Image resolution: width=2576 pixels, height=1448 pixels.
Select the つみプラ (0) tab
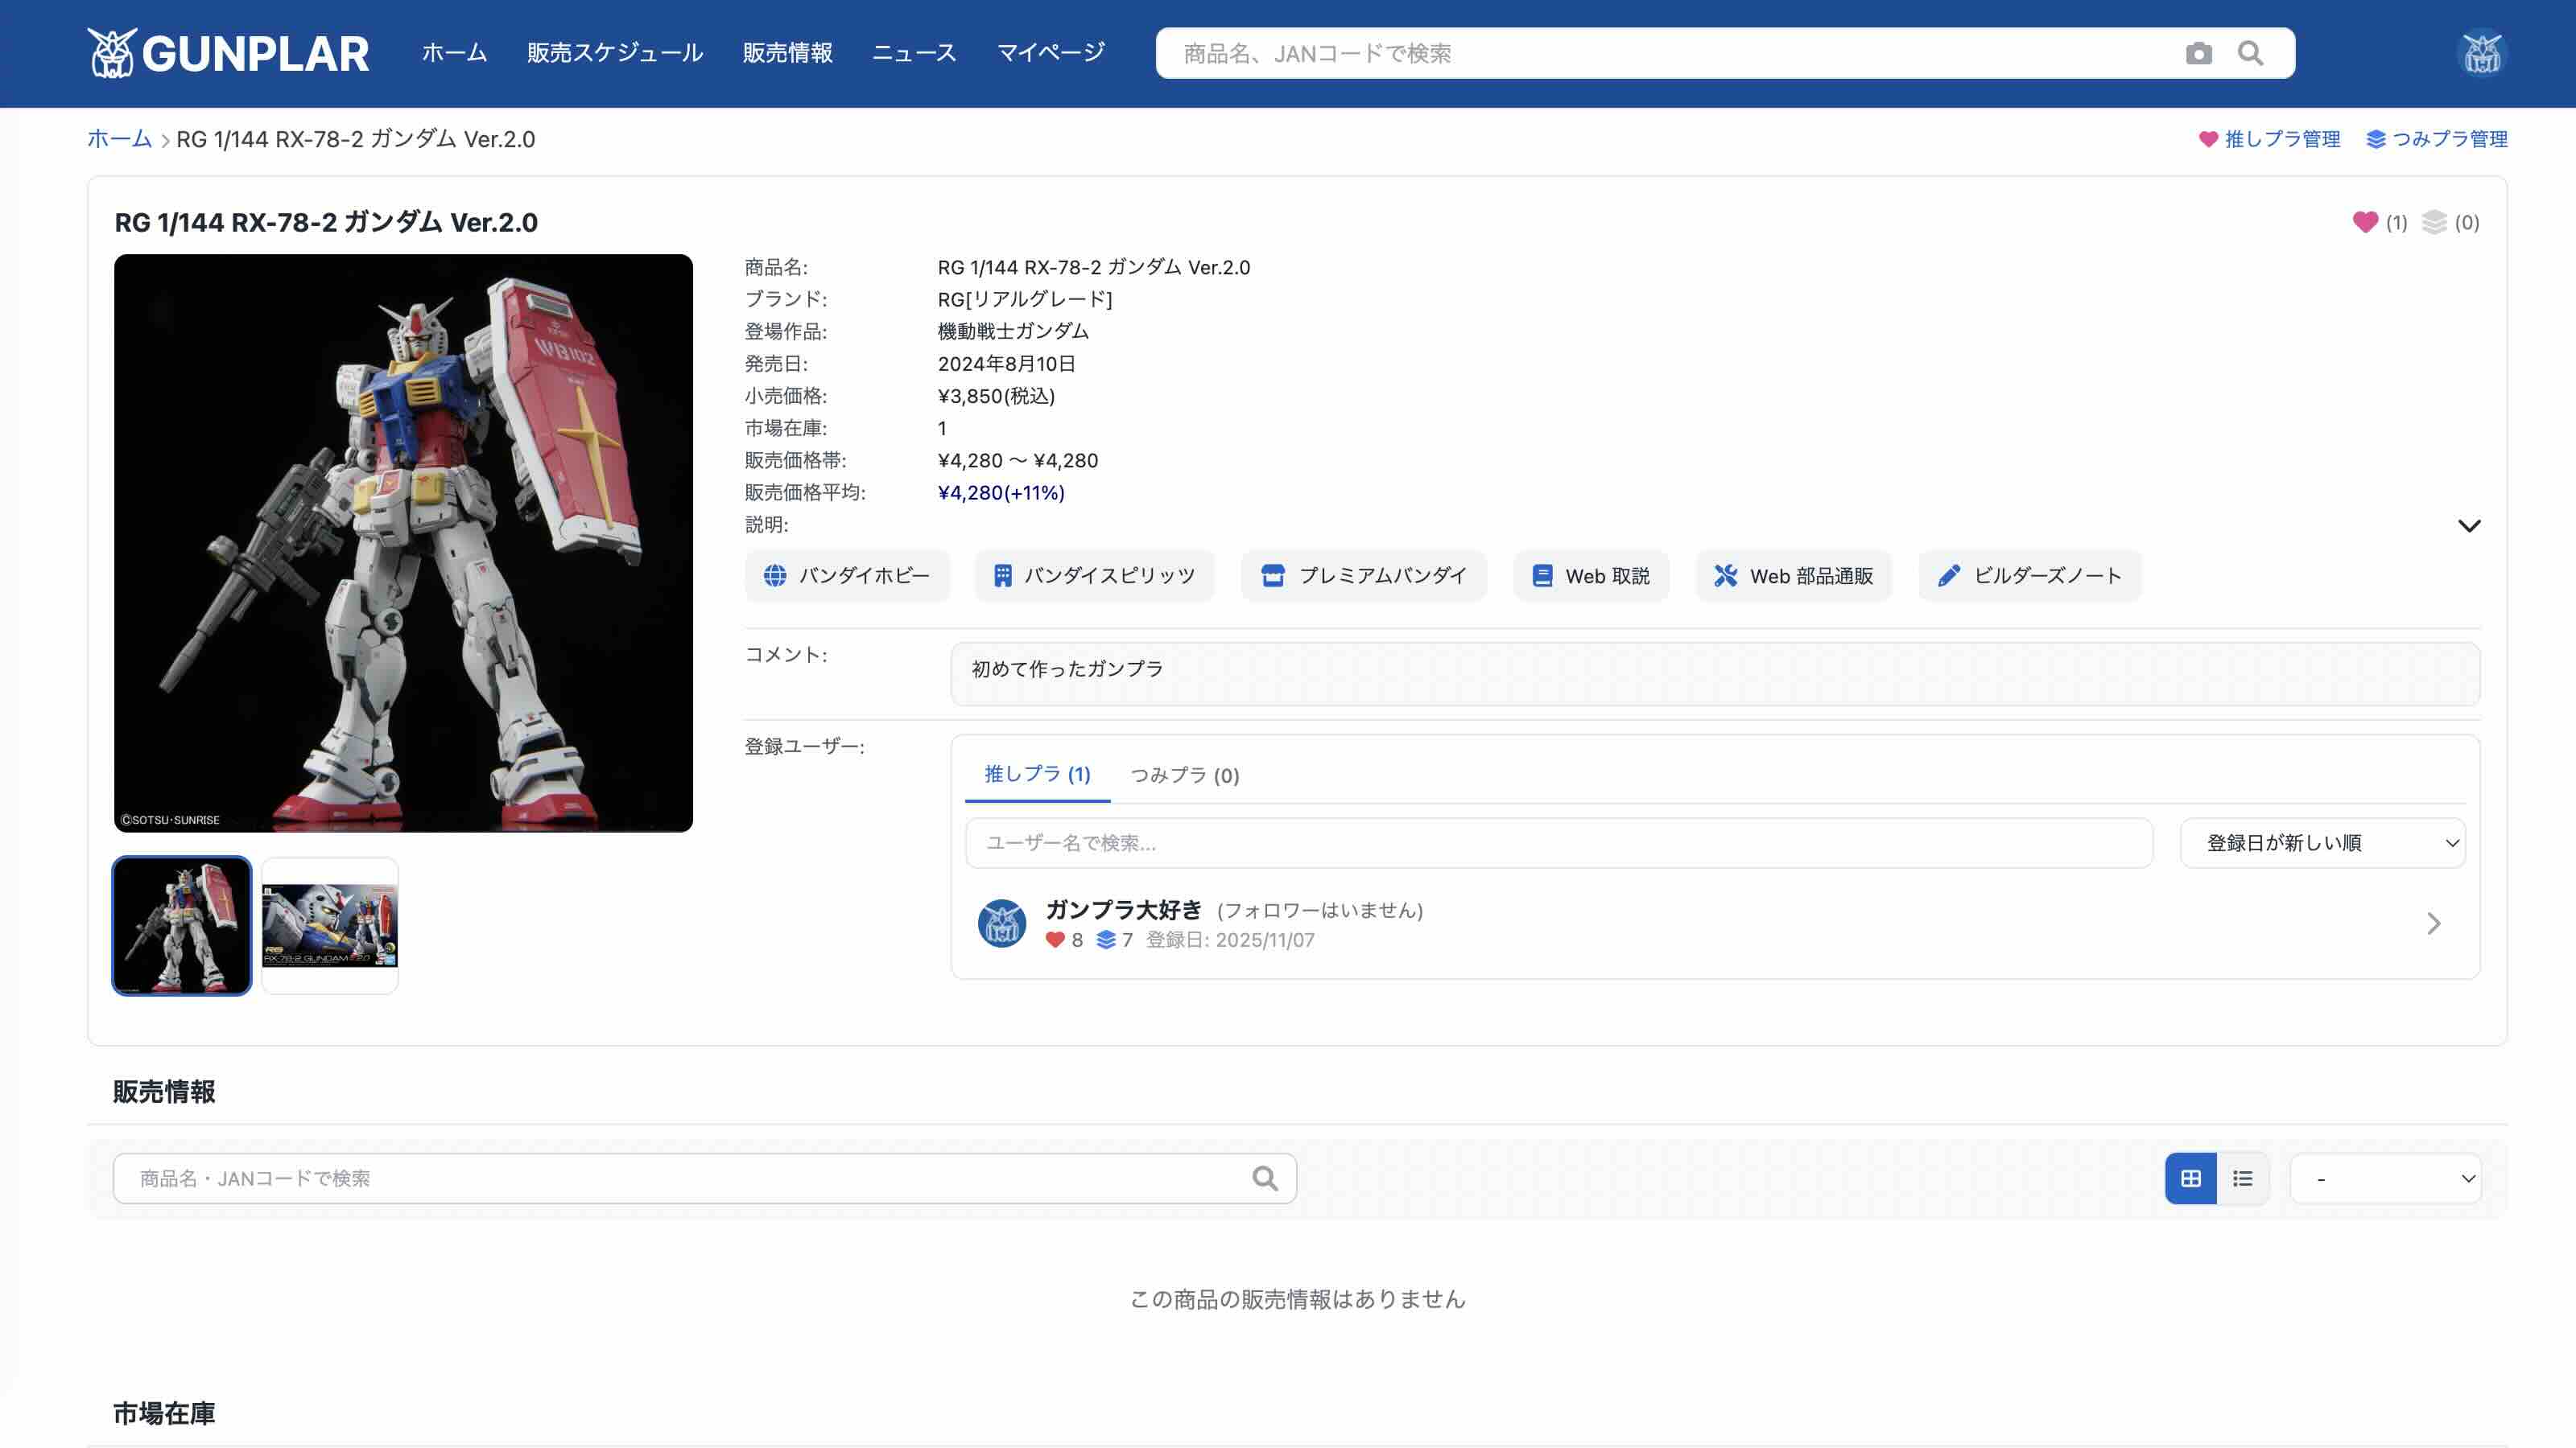click(x=1184, y=775)
